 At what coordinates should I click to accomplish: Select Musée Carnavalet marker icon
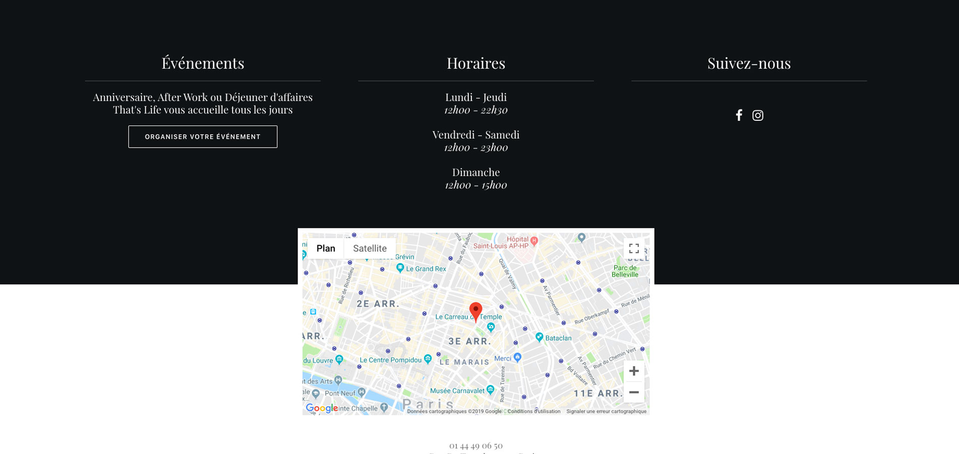[490, 390]
